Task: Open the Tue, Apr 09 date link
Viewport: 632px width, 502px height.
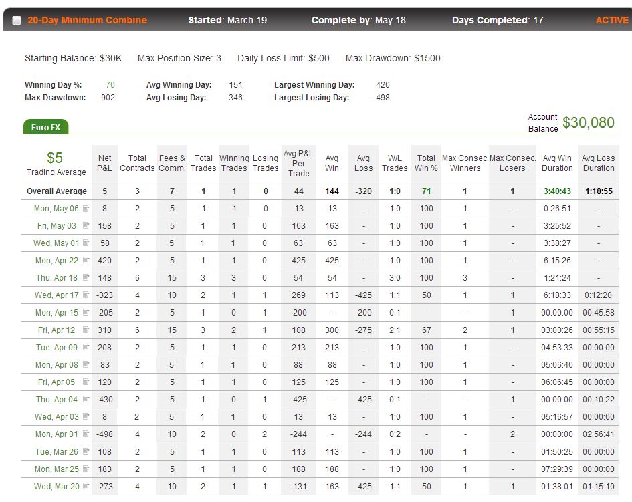Action: [x=56, y=348]
